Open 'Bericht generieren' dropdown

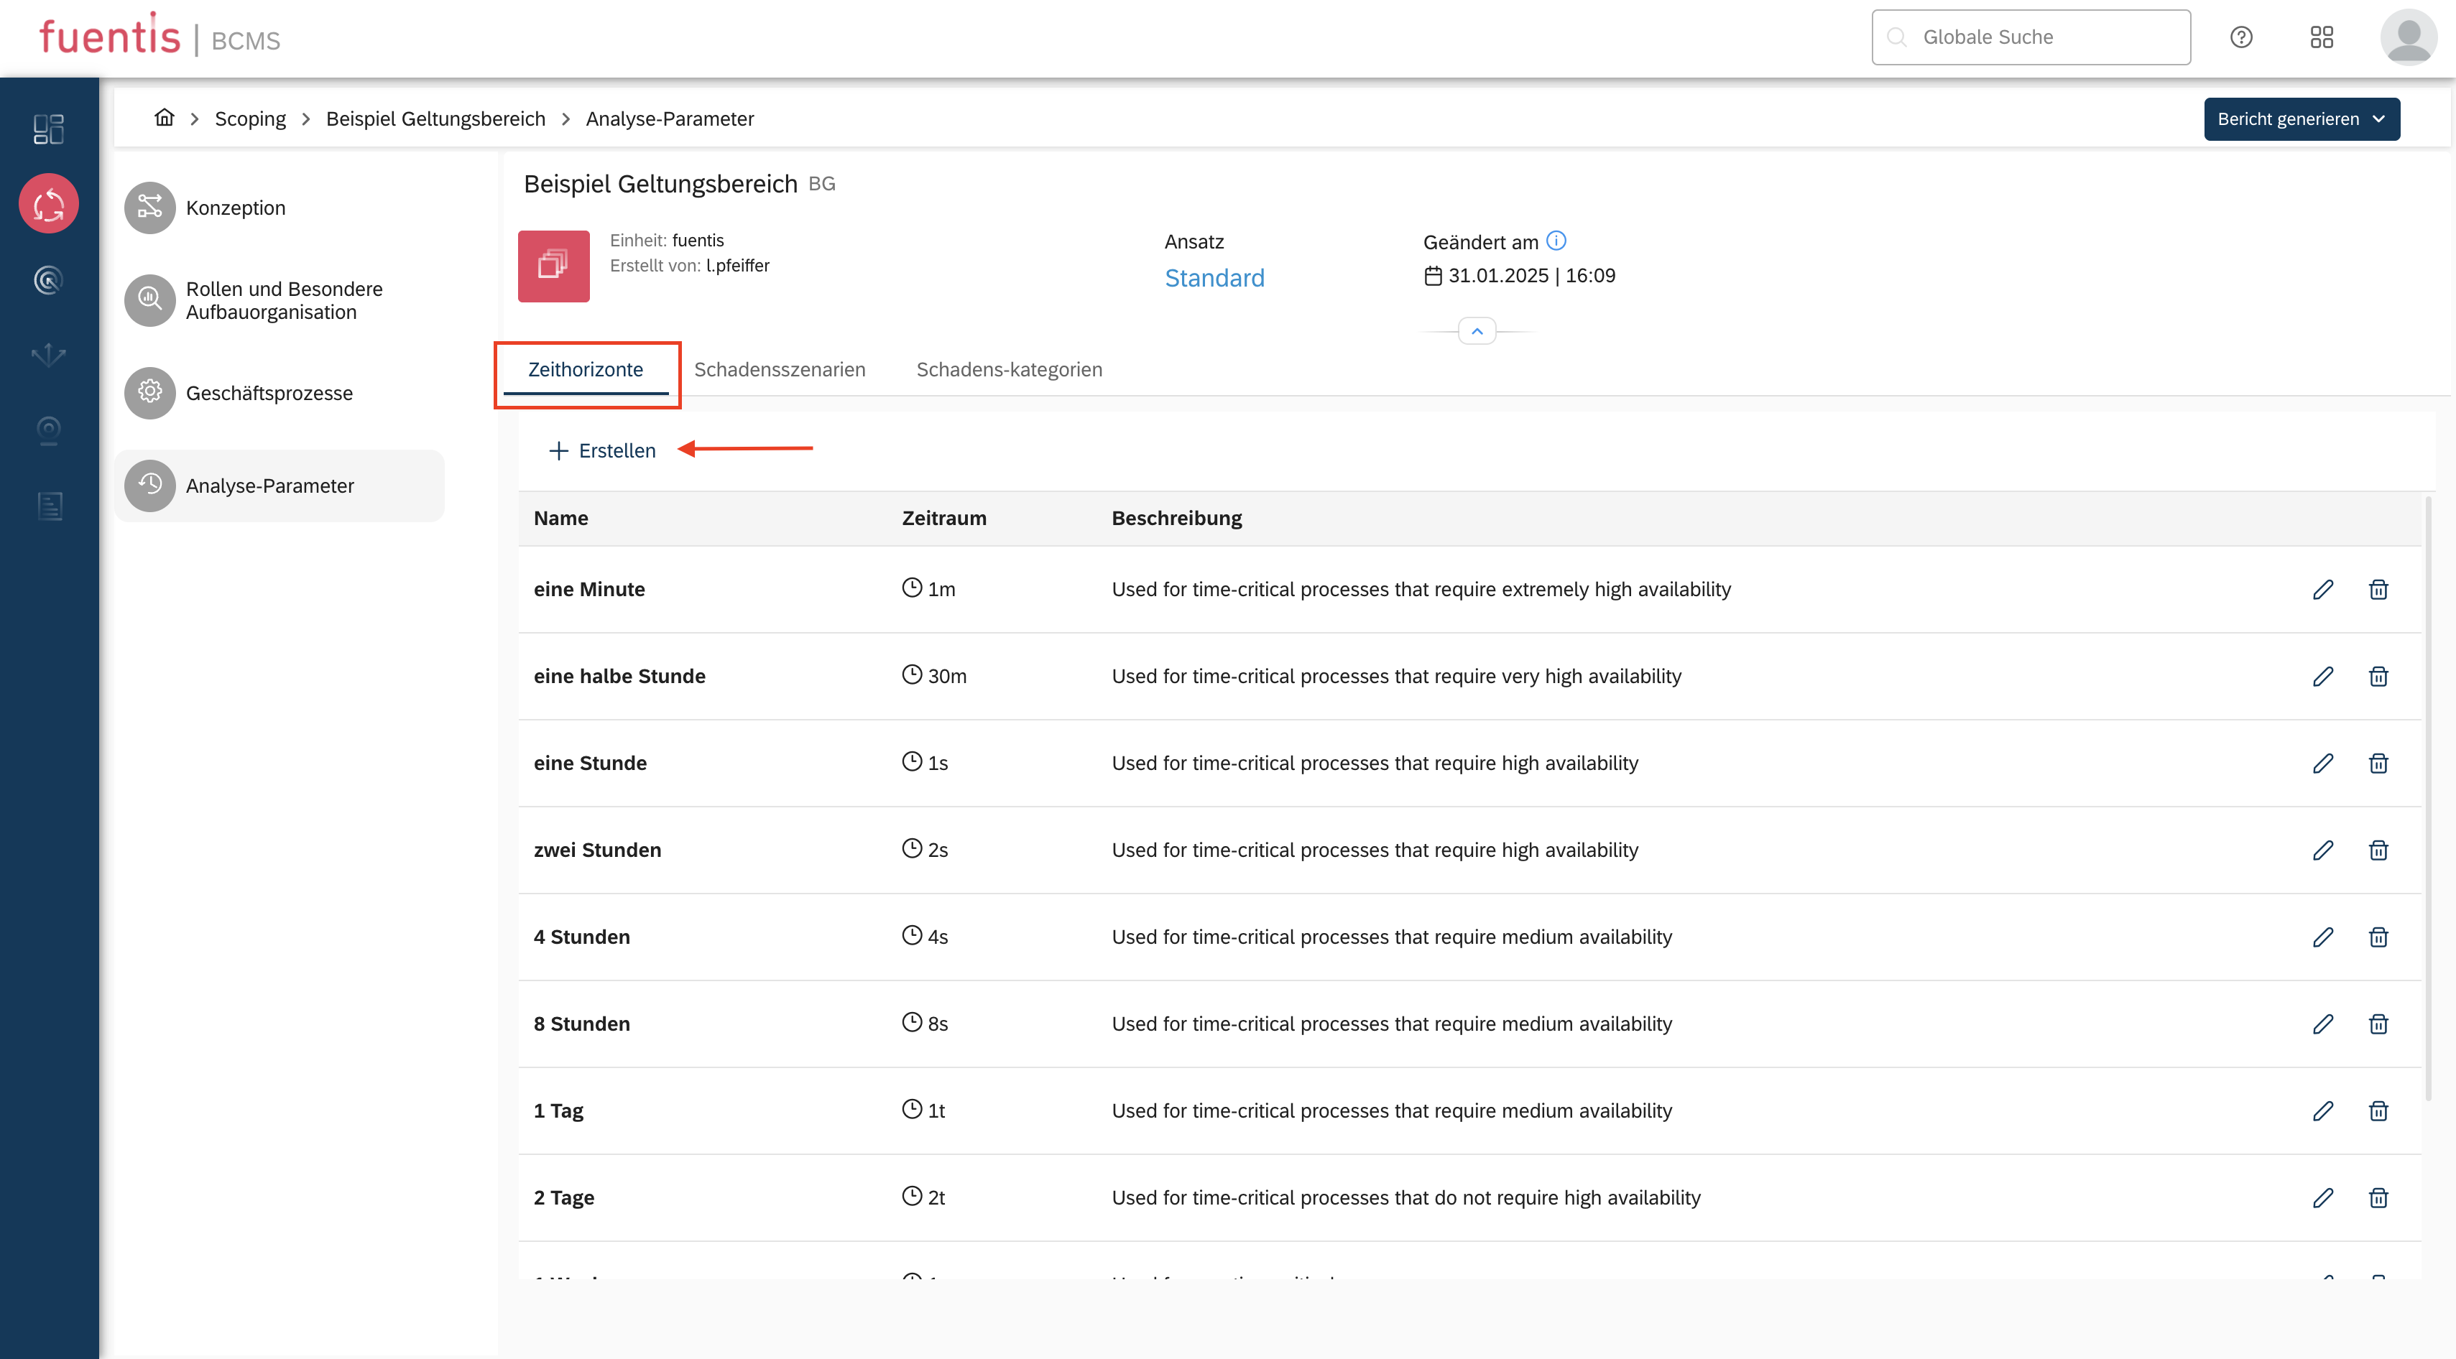(2301, 119)
